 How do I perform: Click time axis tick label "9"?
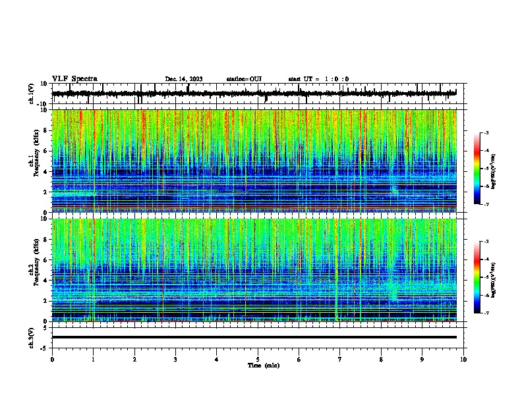(422, 360)
